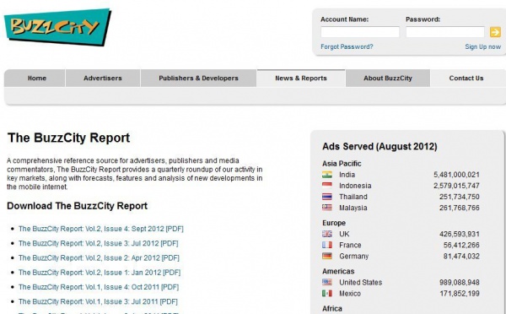Go to the Home tab
This screenshot has height=314, width=506.
[x=35, y=78]
